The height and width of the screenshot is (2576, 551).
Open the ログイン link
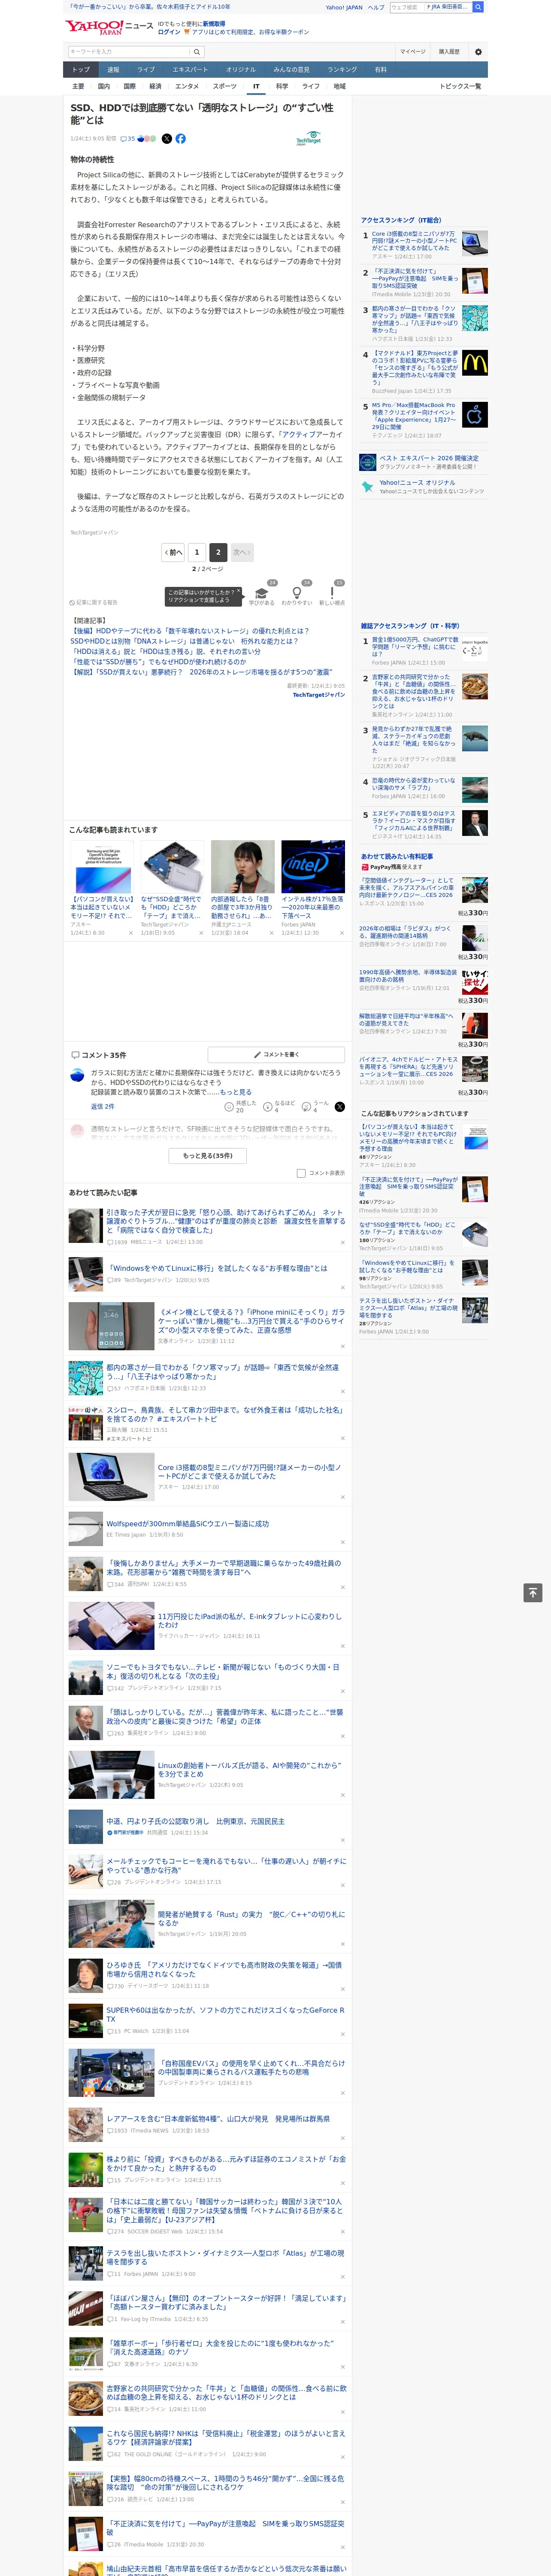click(169, 32)
